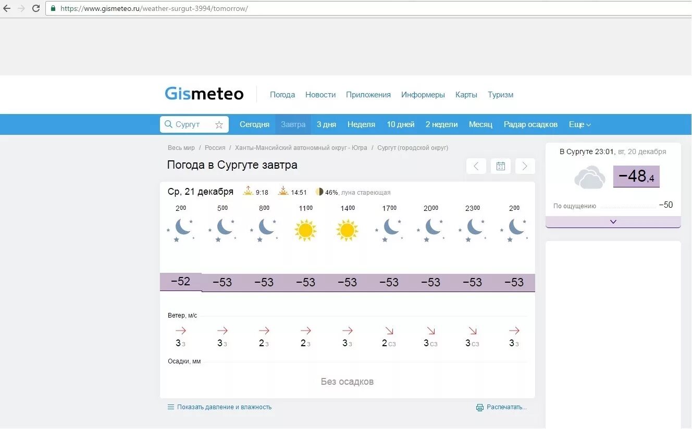The image size is (692, 429).
Task: Click the 20:00 night moon icon
Action: click(431, 230)
